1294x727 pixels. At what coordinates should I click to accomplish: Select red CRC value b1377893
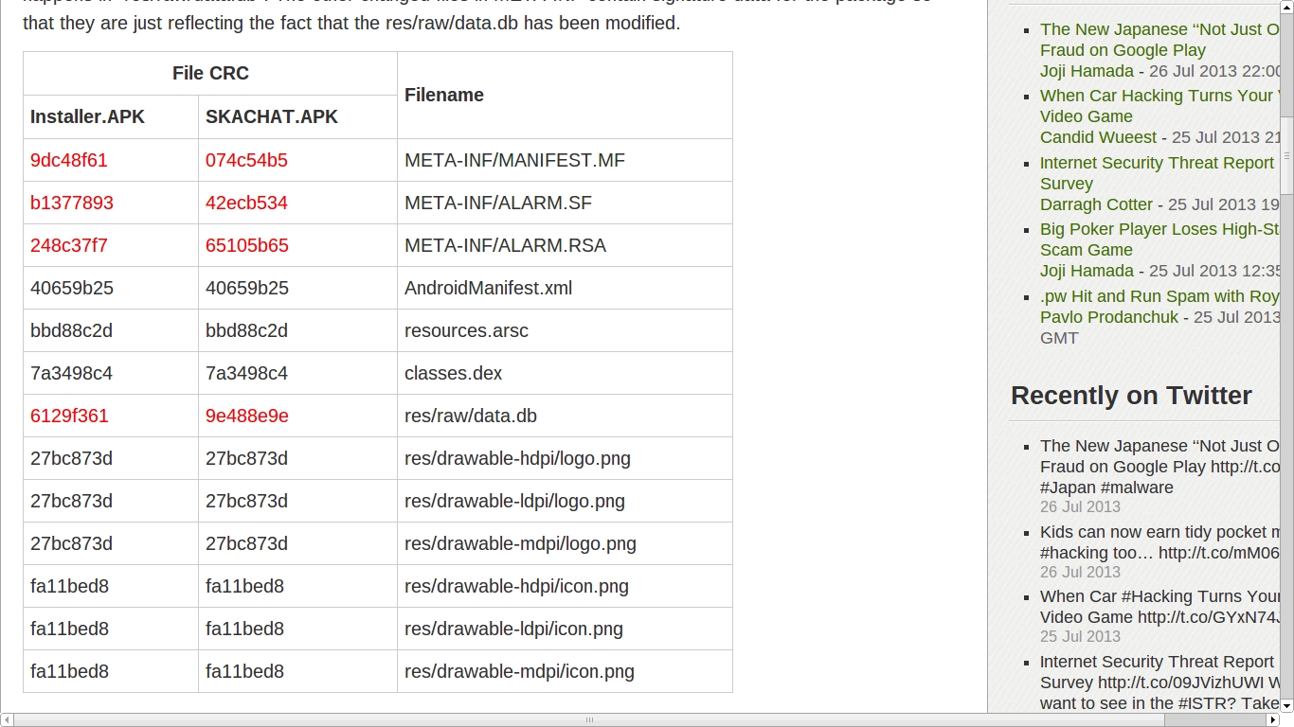point(72,203)
